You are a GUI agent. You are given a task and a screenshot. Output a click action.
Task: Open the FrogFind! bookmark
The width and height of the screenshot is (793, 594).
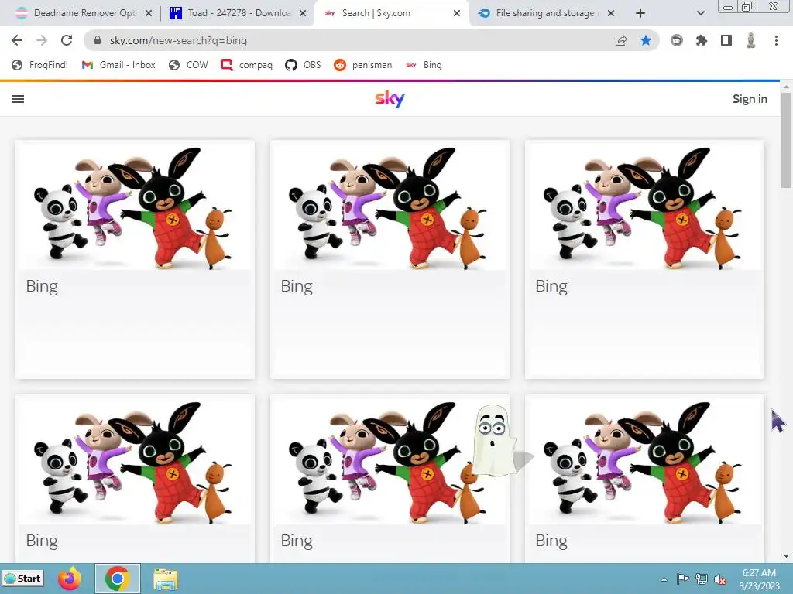click(40, 65)
